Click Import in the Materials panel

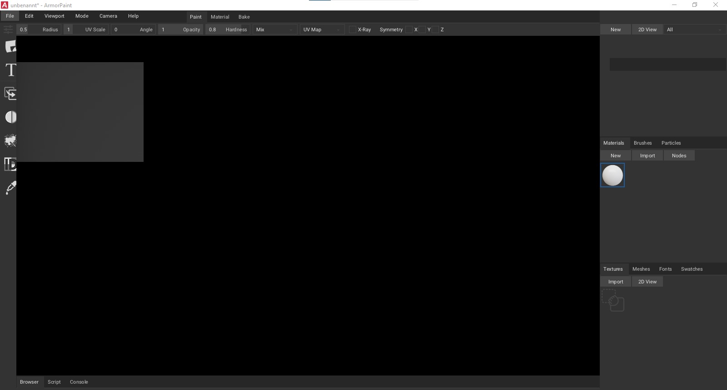(647, 156)
